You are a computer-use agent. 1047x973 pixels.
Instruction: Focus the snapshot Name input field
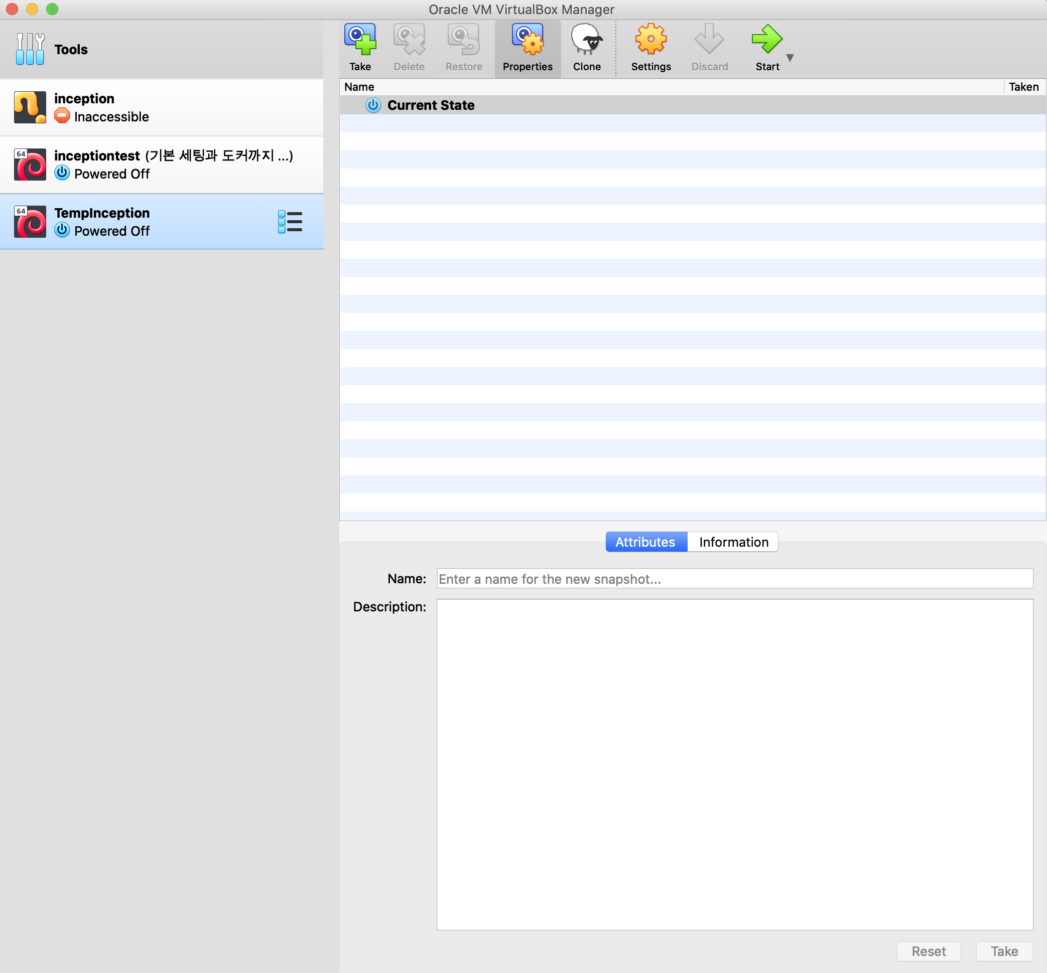coord(735,579)
